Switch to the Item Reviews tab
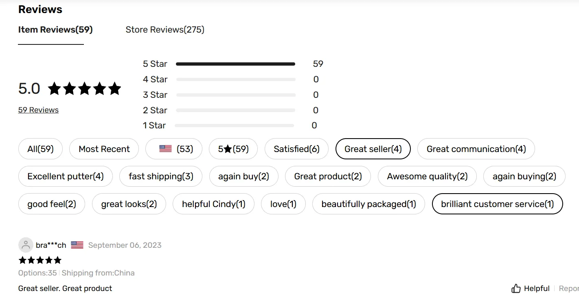This screenshot has height=302, width=579. point(55,30)
